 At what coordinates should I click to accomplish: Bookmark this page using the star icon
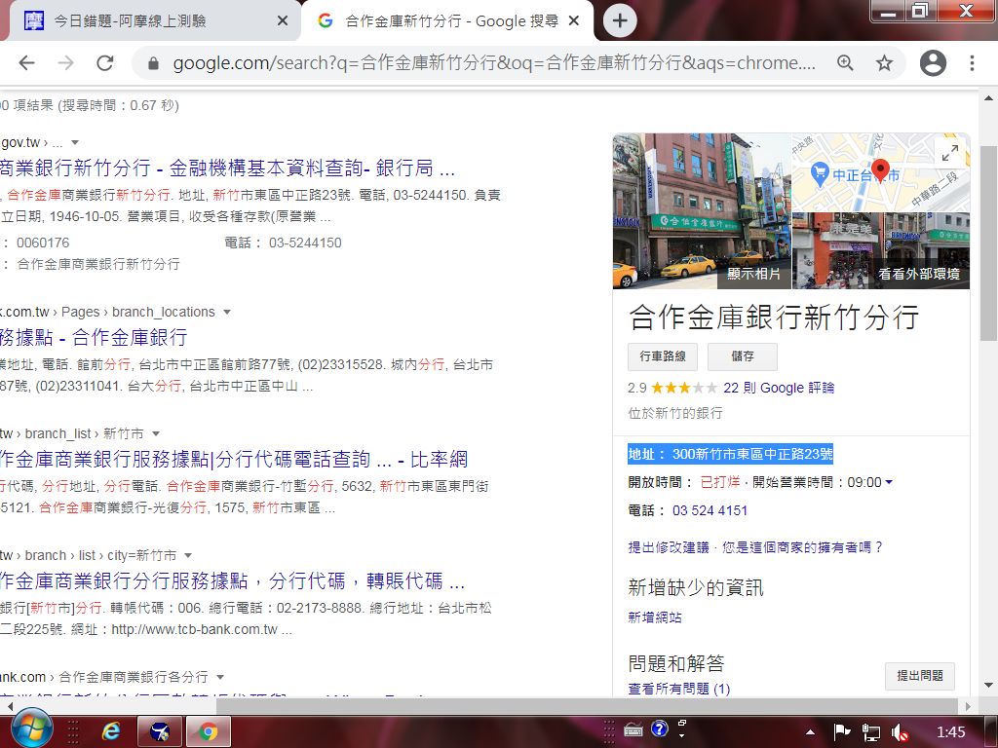tap(885, 61)
